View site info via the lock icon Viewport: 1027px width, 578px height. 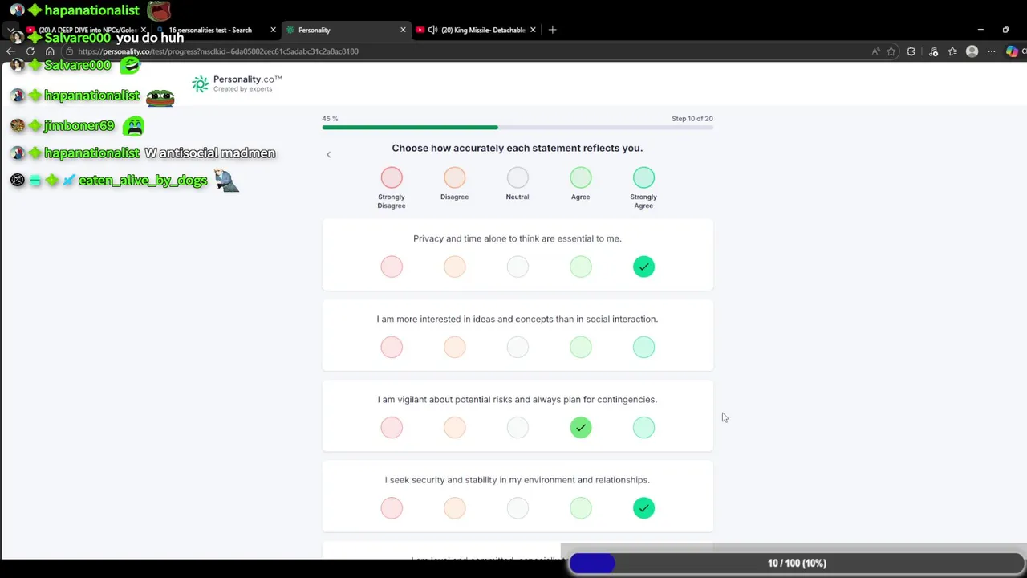pos(70,51)
